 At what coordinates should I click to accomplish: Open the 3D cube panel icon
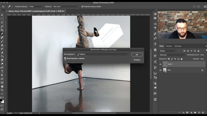[x=155, y=56]
